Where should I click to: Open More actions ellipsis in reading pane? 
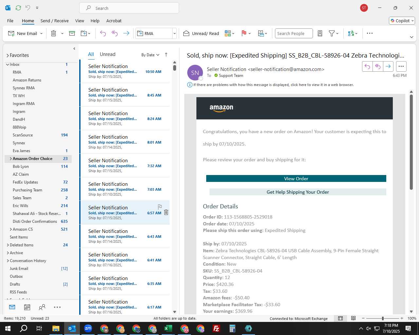[401, 66]
